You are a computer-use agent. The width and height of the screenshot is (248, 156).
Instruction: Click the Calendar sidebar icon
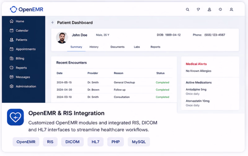pos(11,30)
